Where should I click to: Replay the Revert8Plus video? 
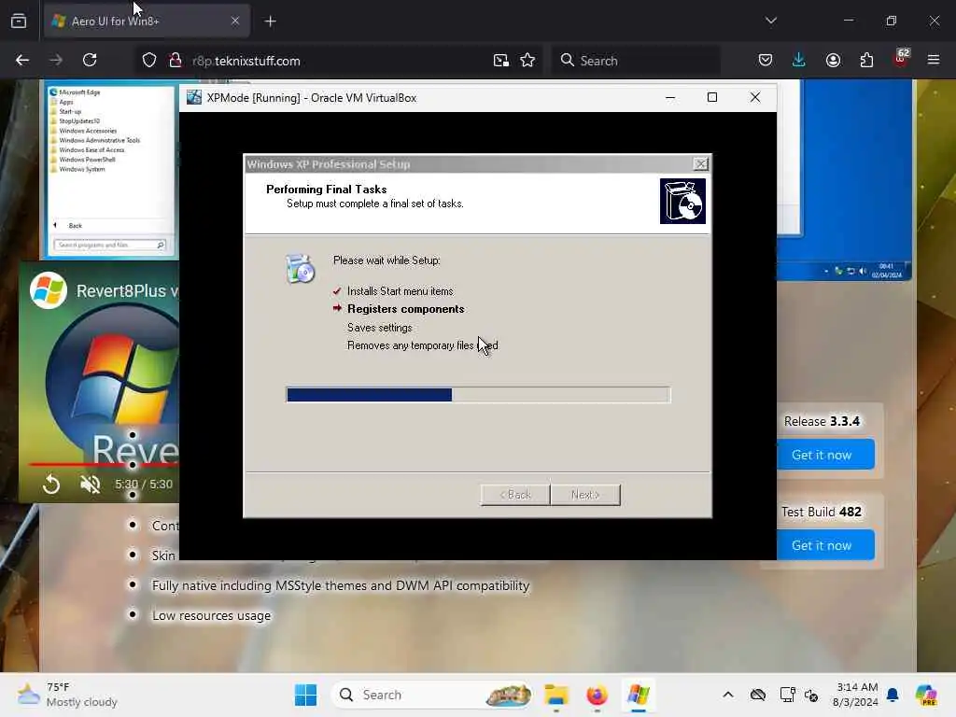pyautogui.click(x=52, y=485)
